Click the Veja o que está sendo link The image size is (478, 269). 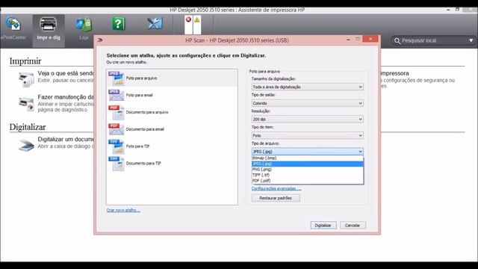(x=66, y=73)
